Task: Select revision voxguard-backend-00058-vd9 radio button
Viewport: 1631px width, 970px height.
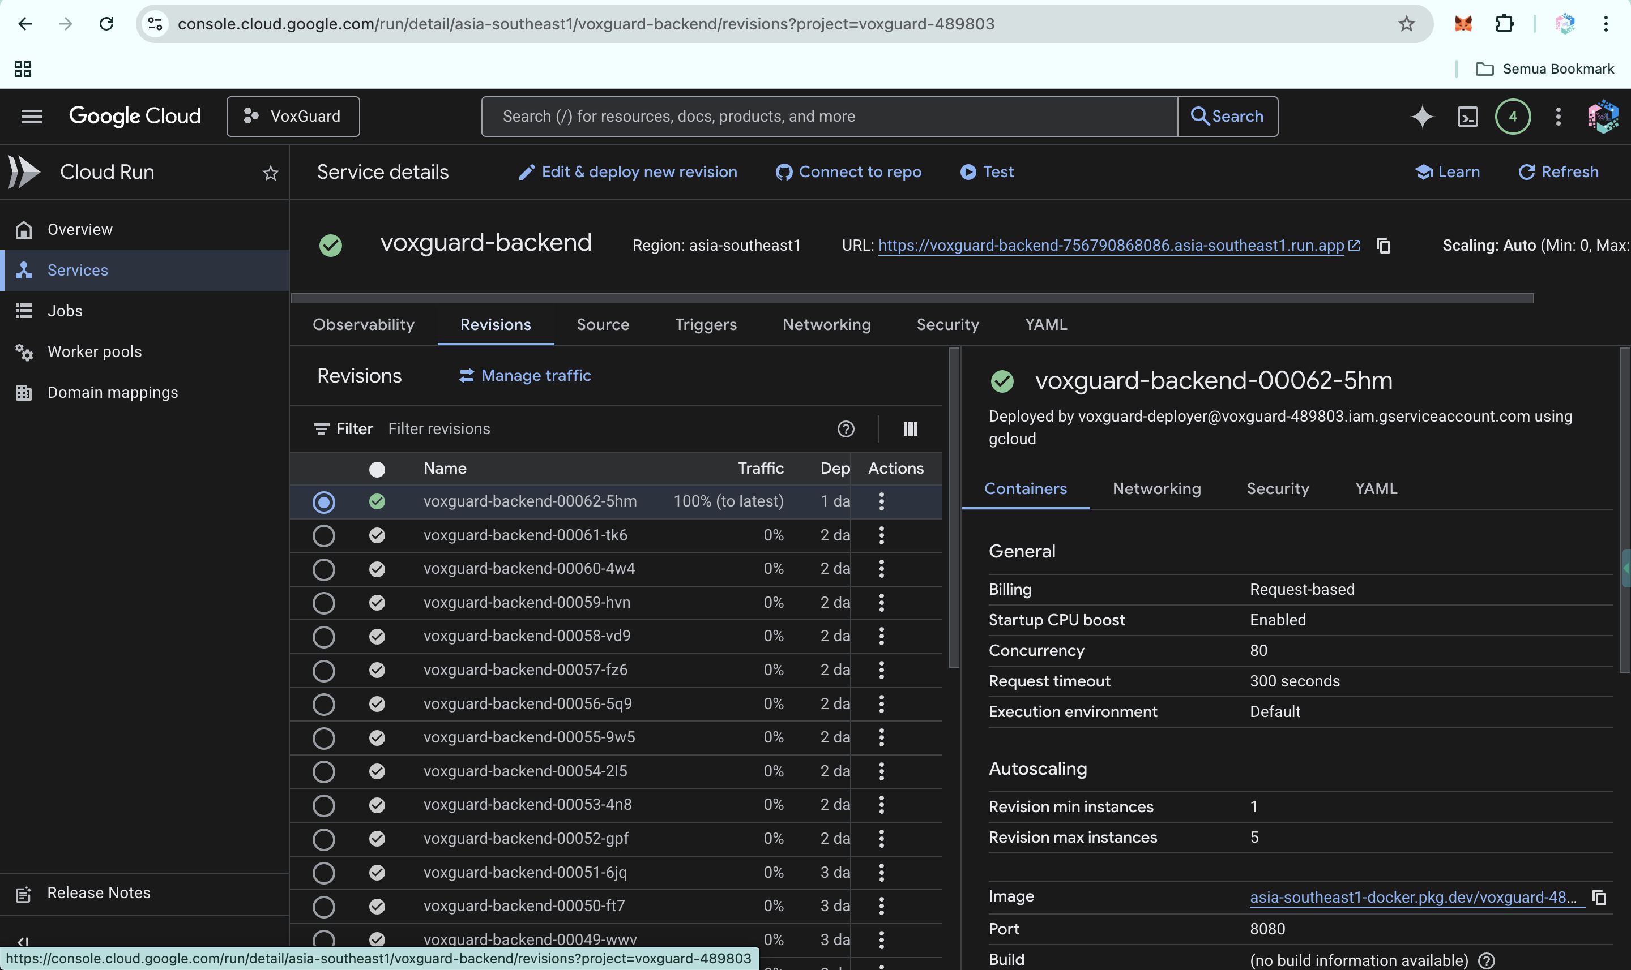Action: 324,637
